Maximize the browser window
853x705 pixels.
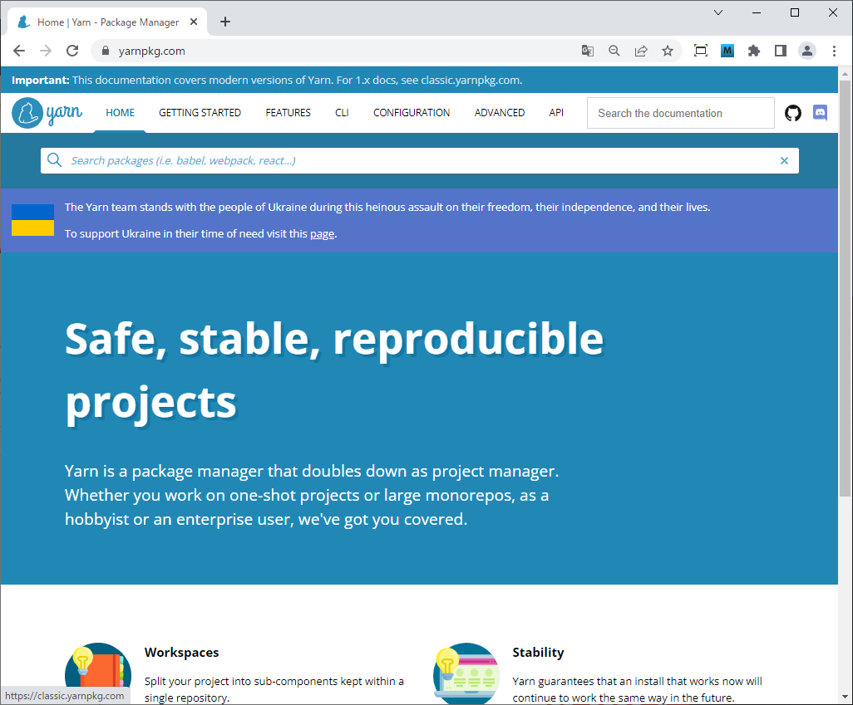[794, 12]
